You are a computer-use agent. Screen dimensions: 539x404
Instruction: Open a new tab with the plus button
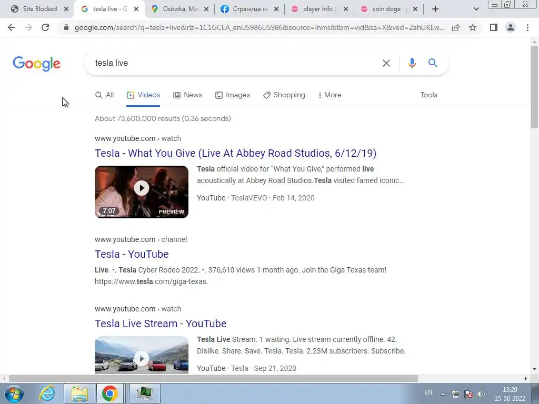(435, 9)
